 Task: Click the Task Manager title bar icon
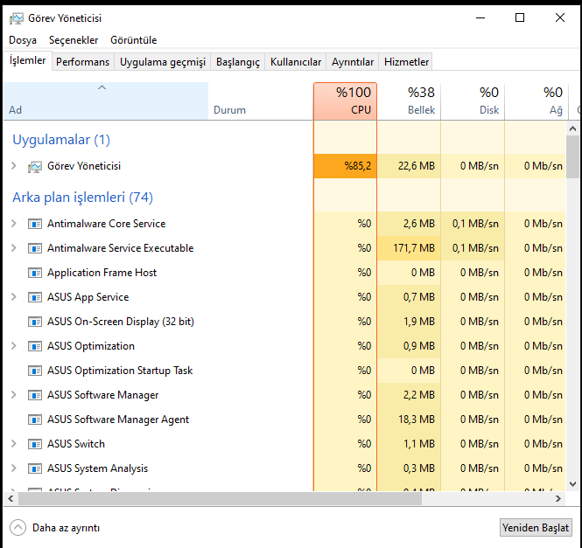pyautogui.click(x=17, y=18)
